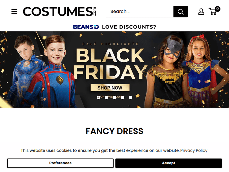Click the Costumes.com logo
The image size is (229, 172).
(60, 12)
